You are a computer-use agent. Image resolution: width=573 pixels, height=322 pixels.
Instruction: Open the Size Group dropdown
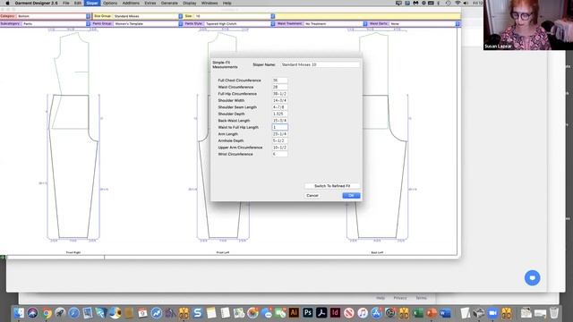(x=181, y=16)
